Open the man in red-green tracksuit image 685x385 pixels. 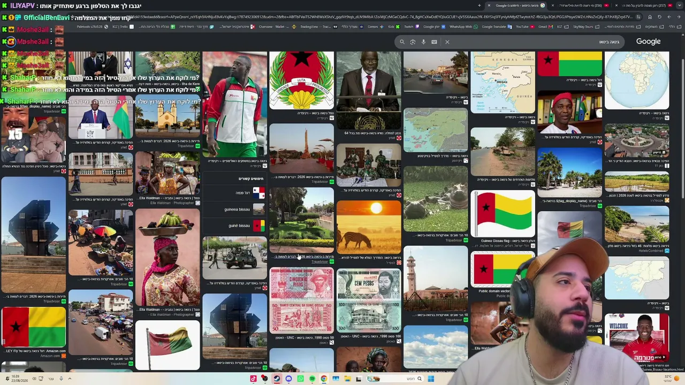(x=234, y=104)
